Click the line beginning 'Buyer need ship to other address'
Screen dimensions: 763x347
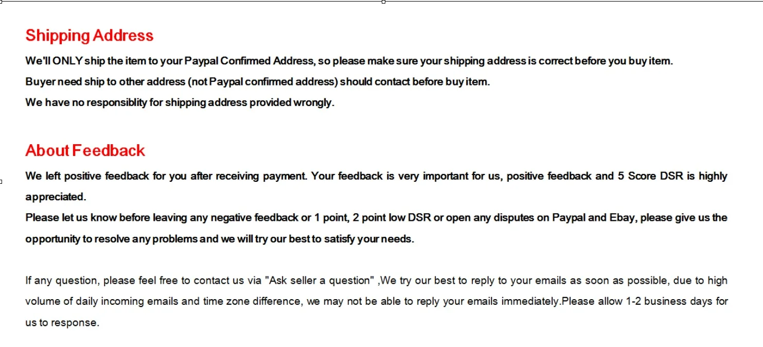click(x=258, y=81)
